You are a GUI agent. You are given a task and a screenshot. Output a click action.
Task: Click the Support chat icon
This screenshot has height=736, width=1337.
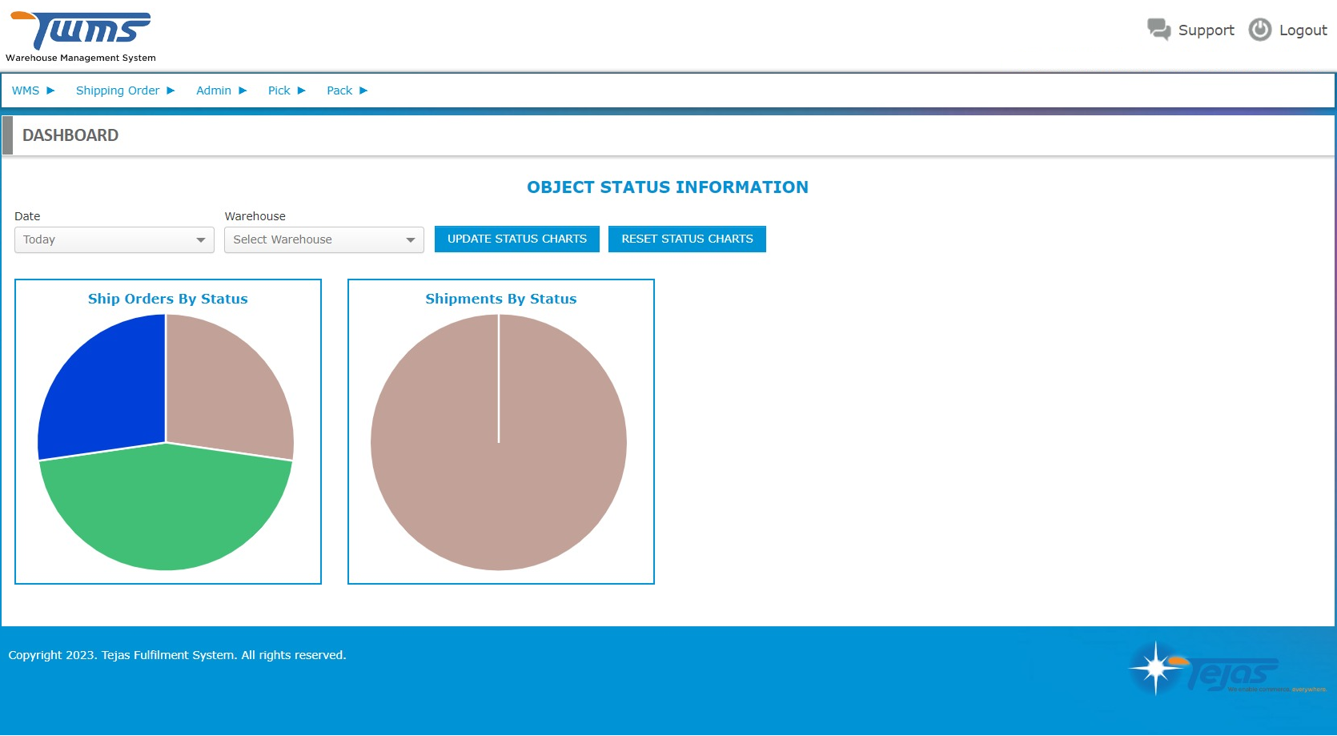[x=1158, y=29]
